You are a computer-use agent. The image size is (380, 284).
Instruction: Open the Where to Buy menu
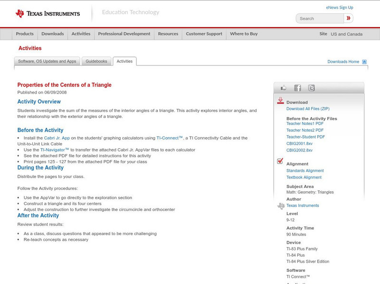(244, 34)
